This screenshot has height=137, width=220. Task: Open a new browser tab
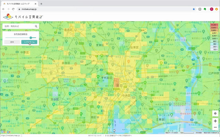point(41,4)
